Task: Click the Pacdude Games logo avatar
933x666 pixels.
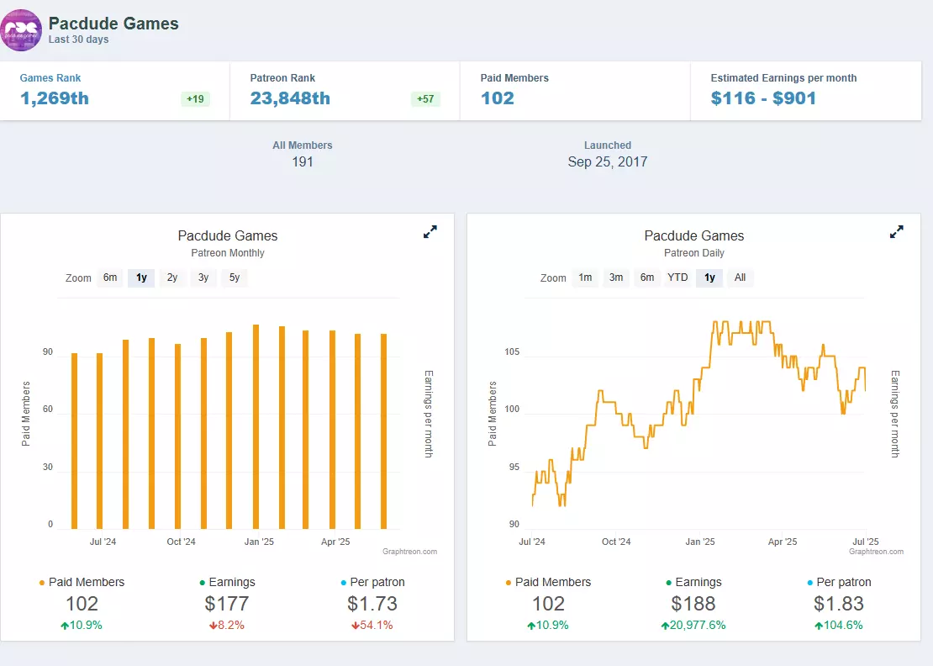Action: tap(21, 30)
